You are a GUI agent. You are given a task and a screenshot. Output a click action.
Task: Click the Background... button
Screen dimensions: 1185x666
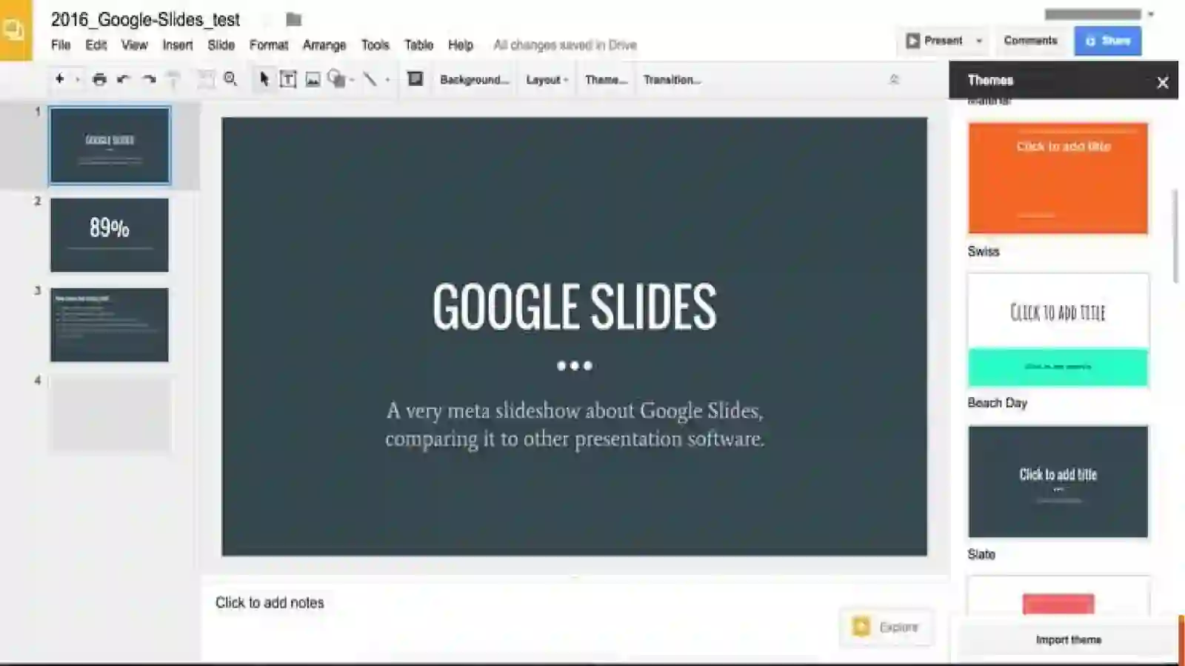[x=475, y=79]
